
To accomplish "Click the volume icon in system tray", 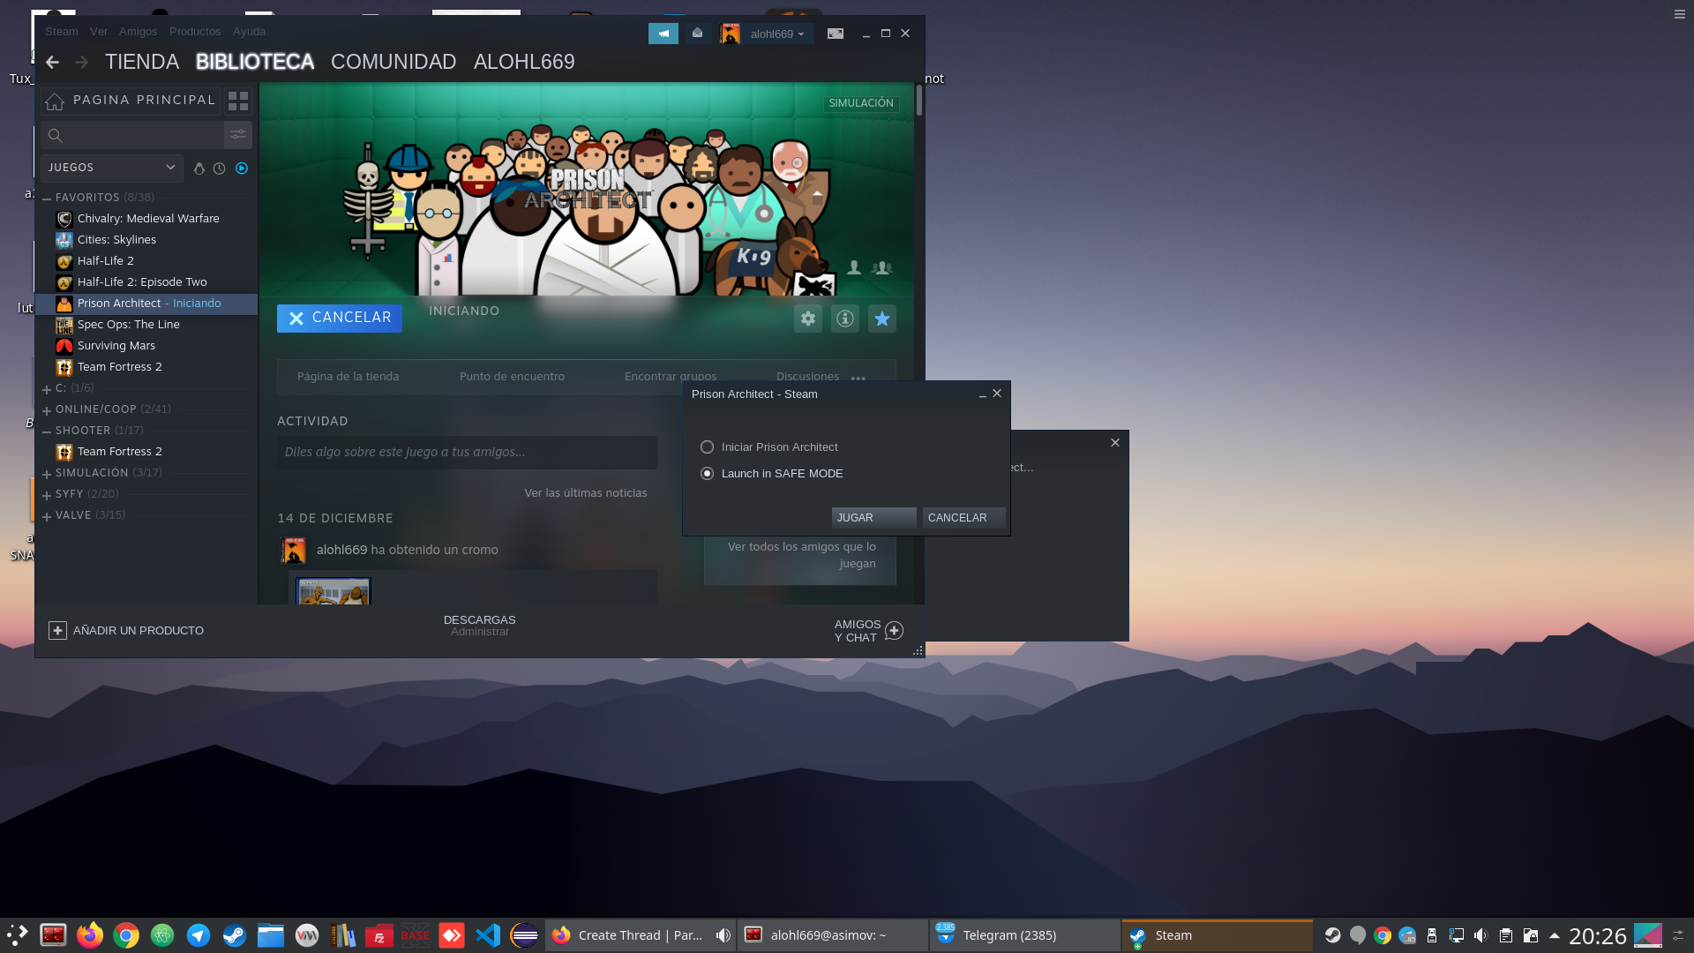I will tap(1480, 935).
